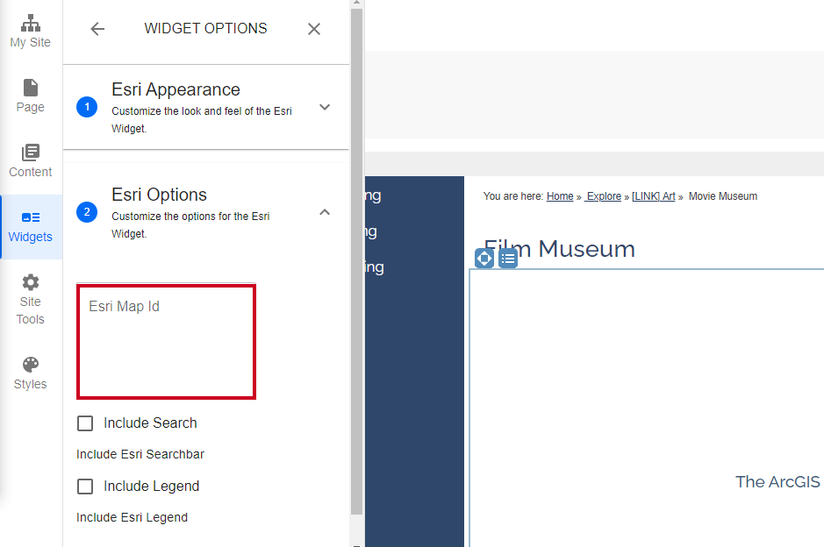Image resolution: width=824 pixels, height=547 pixels.
Task: Select the Widgets sidebar item
Action: click(31, 227)
